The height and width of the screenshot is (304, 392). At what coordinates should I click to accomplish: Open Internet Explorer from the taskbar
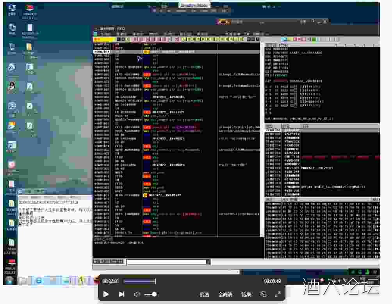point(39,280)
